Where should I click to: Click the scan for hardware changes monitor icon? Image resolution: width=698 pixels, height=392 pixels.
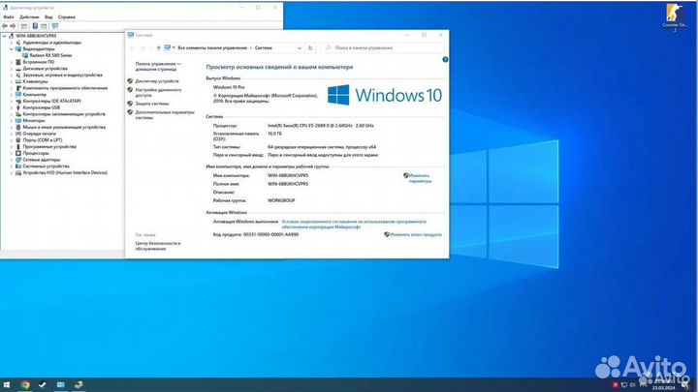[x=55, y=26]
